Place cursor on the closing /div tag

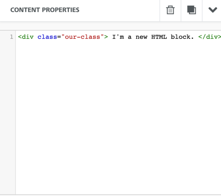click(210, 37)
